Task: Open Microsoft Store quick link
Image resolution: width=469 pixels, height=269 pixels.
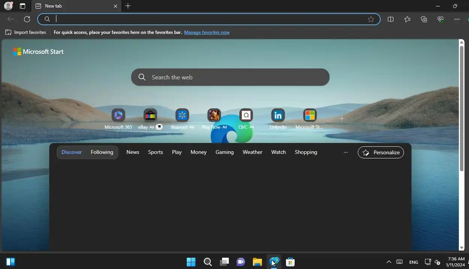Action: (x=310, y=119)
